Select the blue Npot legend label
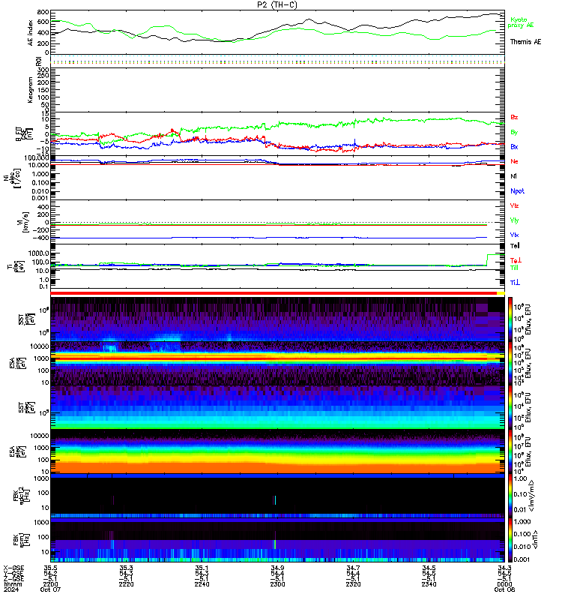 click(517, 191)
